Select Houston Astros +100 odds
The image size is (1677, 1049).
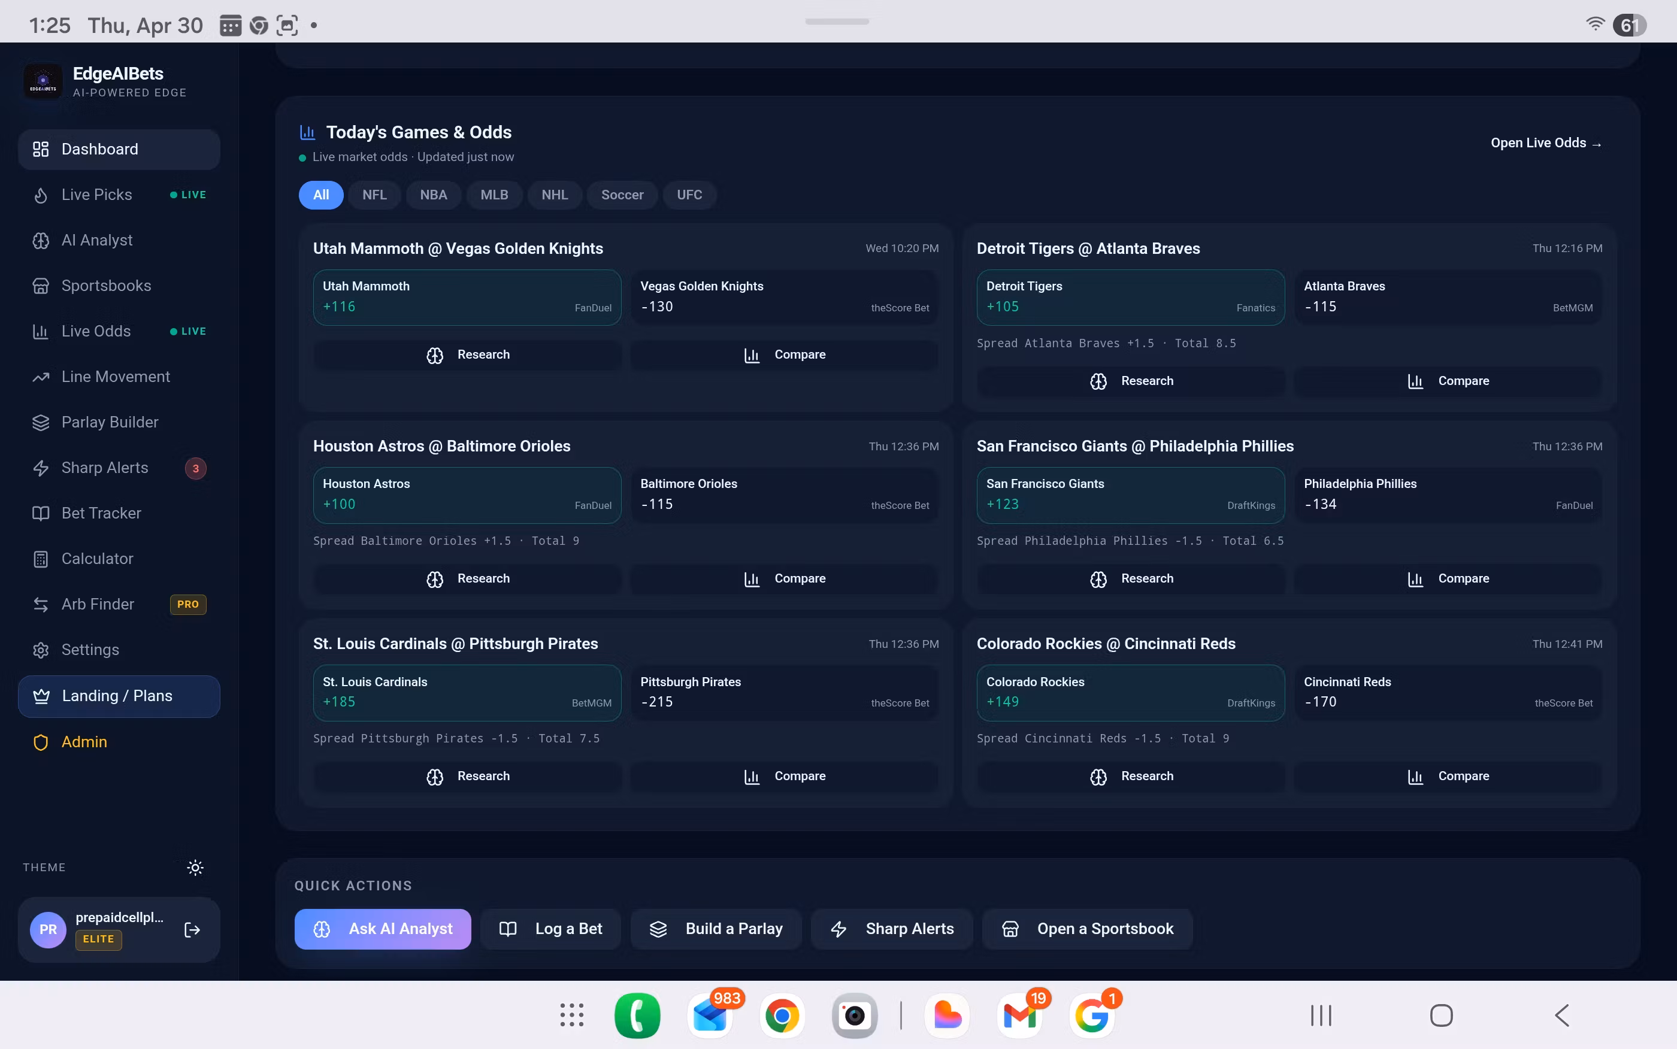point(467,495)
